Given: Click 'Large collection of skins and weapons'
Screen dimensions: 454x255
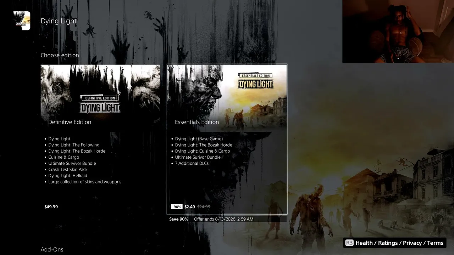Looking at the screenshot, I should click(85, 182).
